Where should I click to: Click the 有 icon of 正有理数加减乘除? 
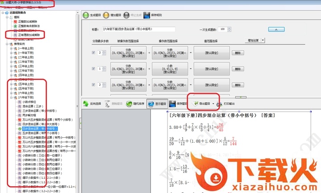pyautogui.click(x=15, y=35)
